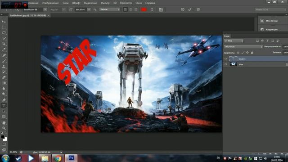Select the Horizontal Type tool

(4, 106)
